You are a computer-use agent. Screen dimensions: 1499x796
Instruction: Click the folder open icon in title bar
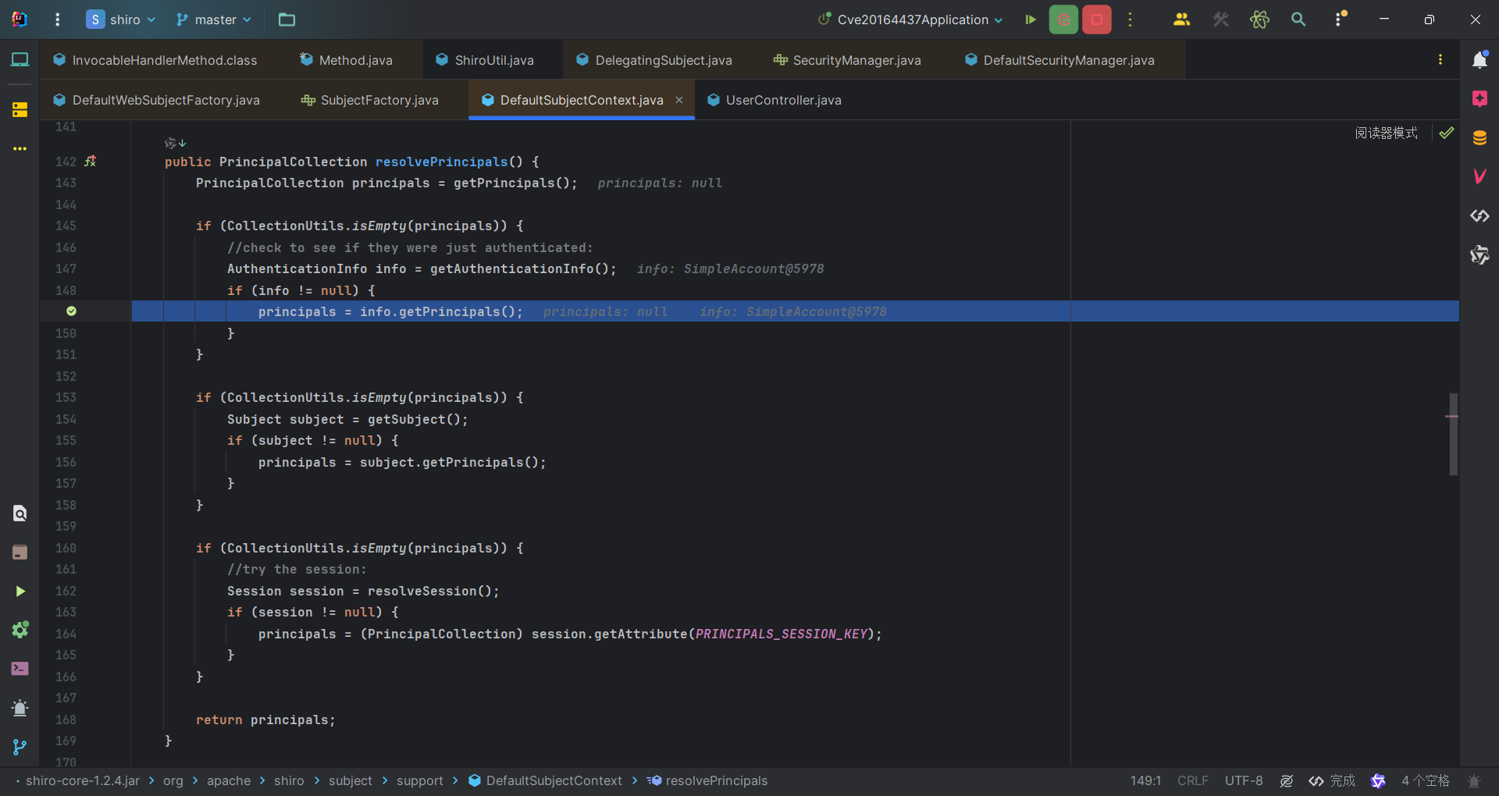(x=287, y=20)
